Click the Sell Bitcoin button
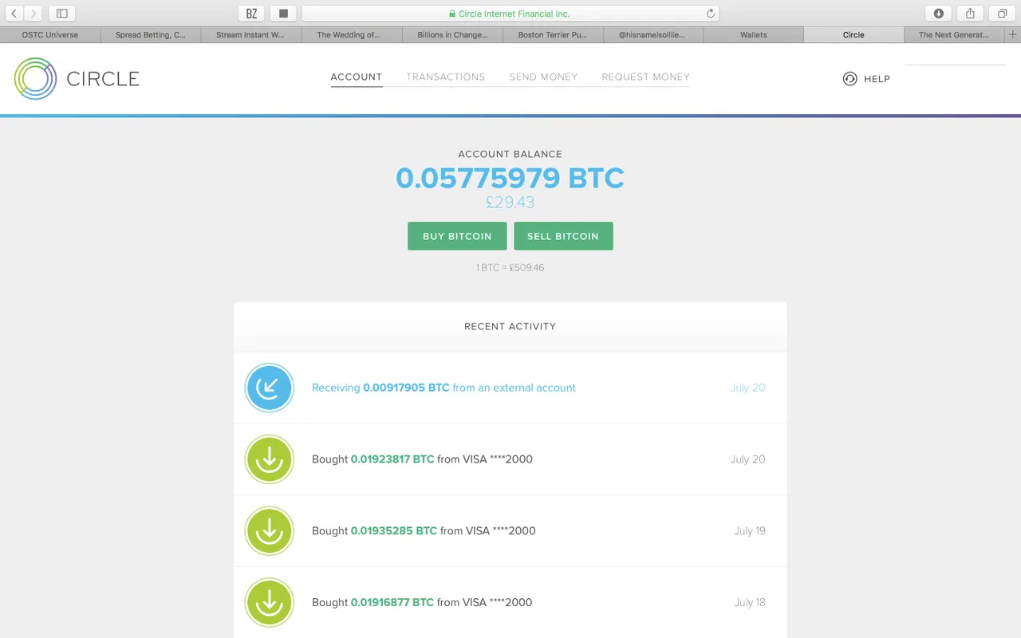 (x=563, y=236)
